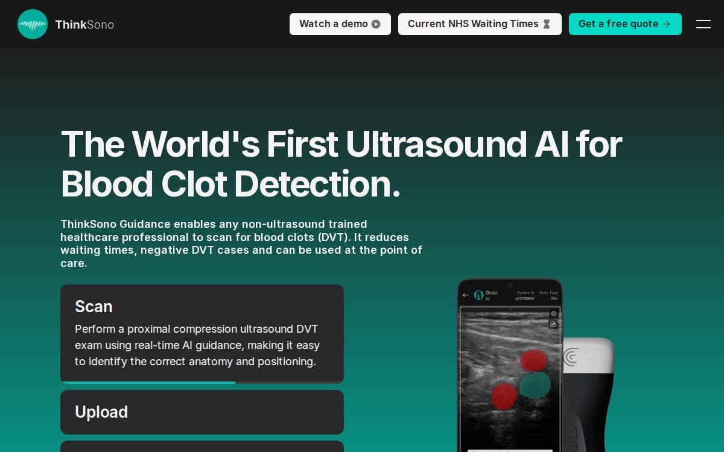724x452 pixels.
Task: Expand the Upload section card
Action: pos(202,412)
